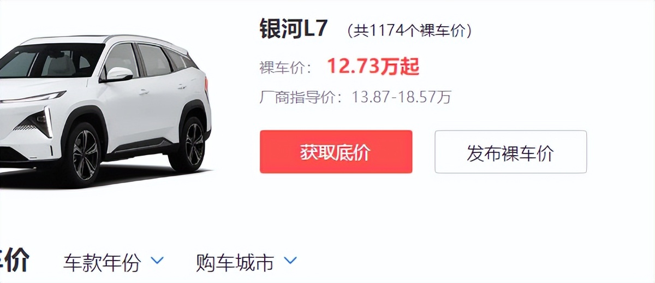Image resolution: width=655 pixels, height=283 pixels.
Task: Expand the blue chevron beside 车款年份
Action: (157, 261)
